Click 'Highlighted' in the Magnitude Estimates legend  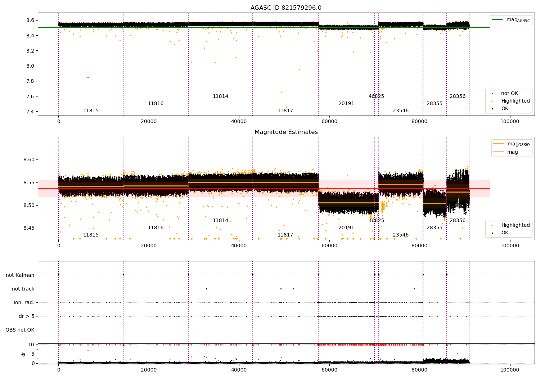point(515,225)
